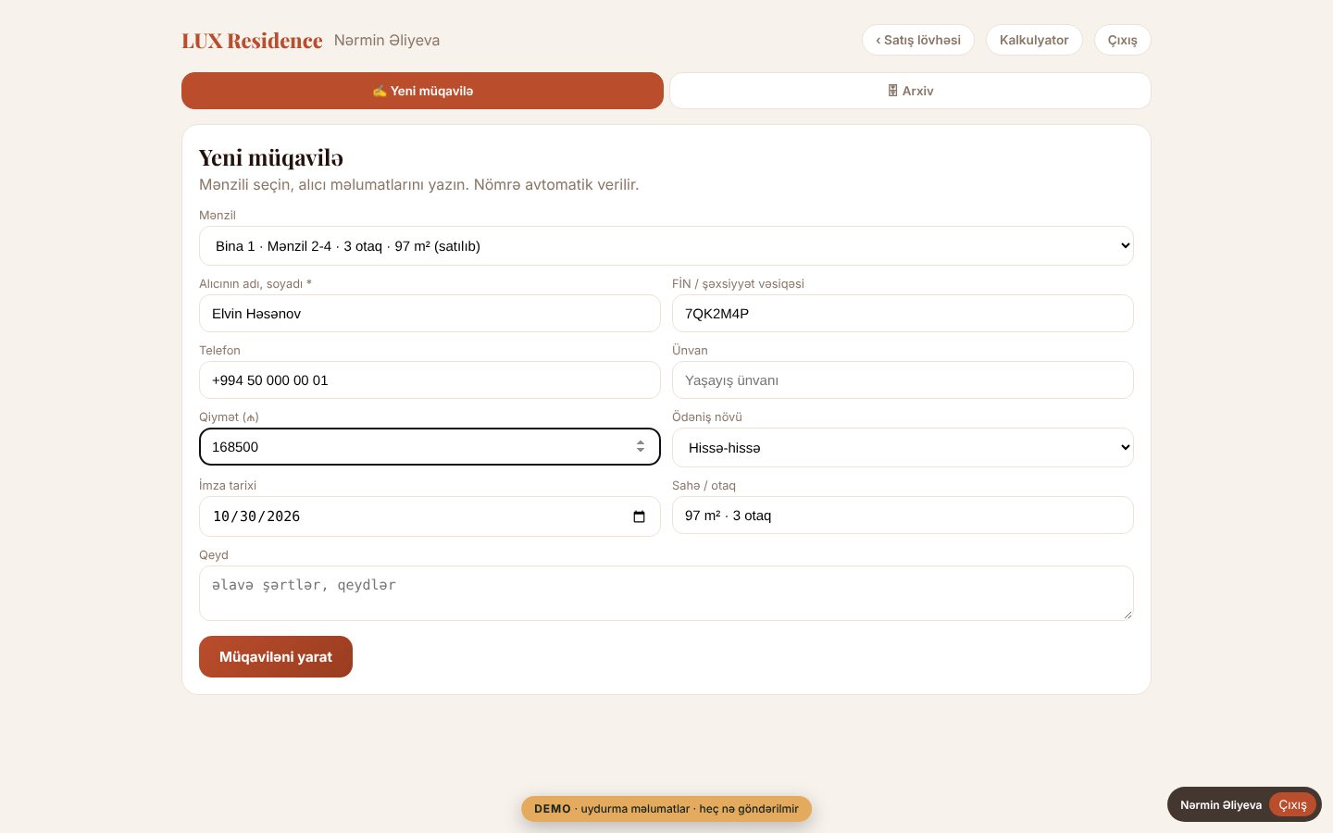This screenshot has width=1333, height=833.
Task: Go back to Satış lövhəsi
Action: coord(918,40)
